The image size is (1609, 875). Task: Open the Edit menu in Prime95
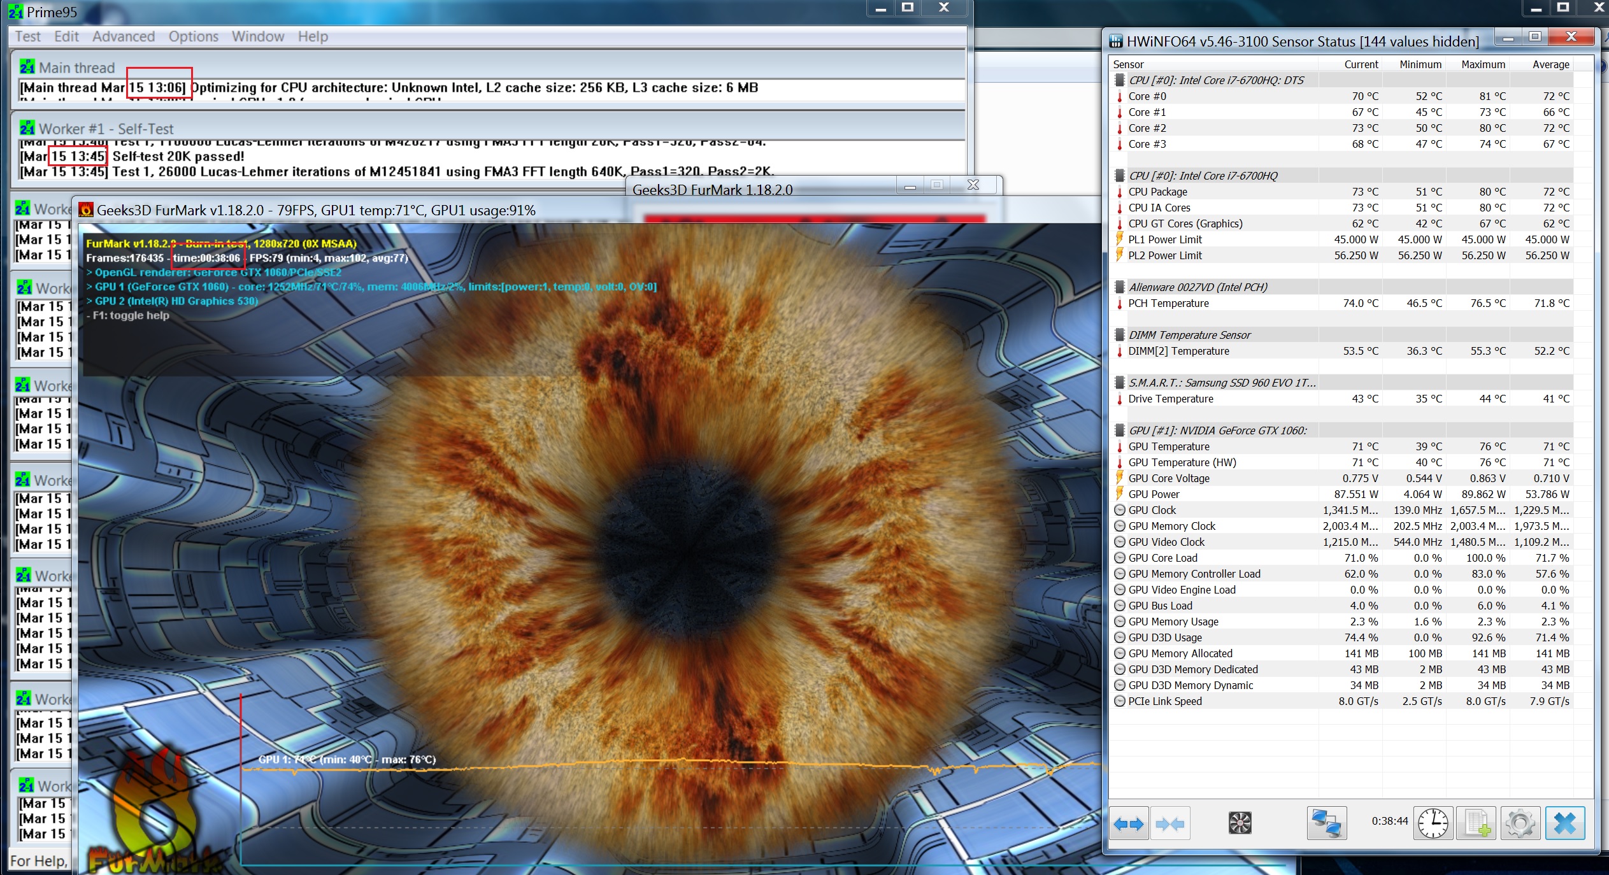point(66,36)
